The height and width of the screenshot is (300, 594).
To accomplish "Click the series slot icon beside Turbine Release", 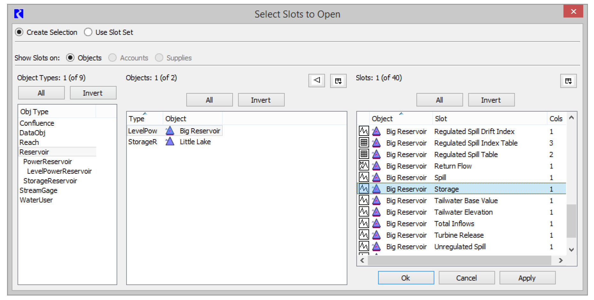I will (x=364, y=235).
